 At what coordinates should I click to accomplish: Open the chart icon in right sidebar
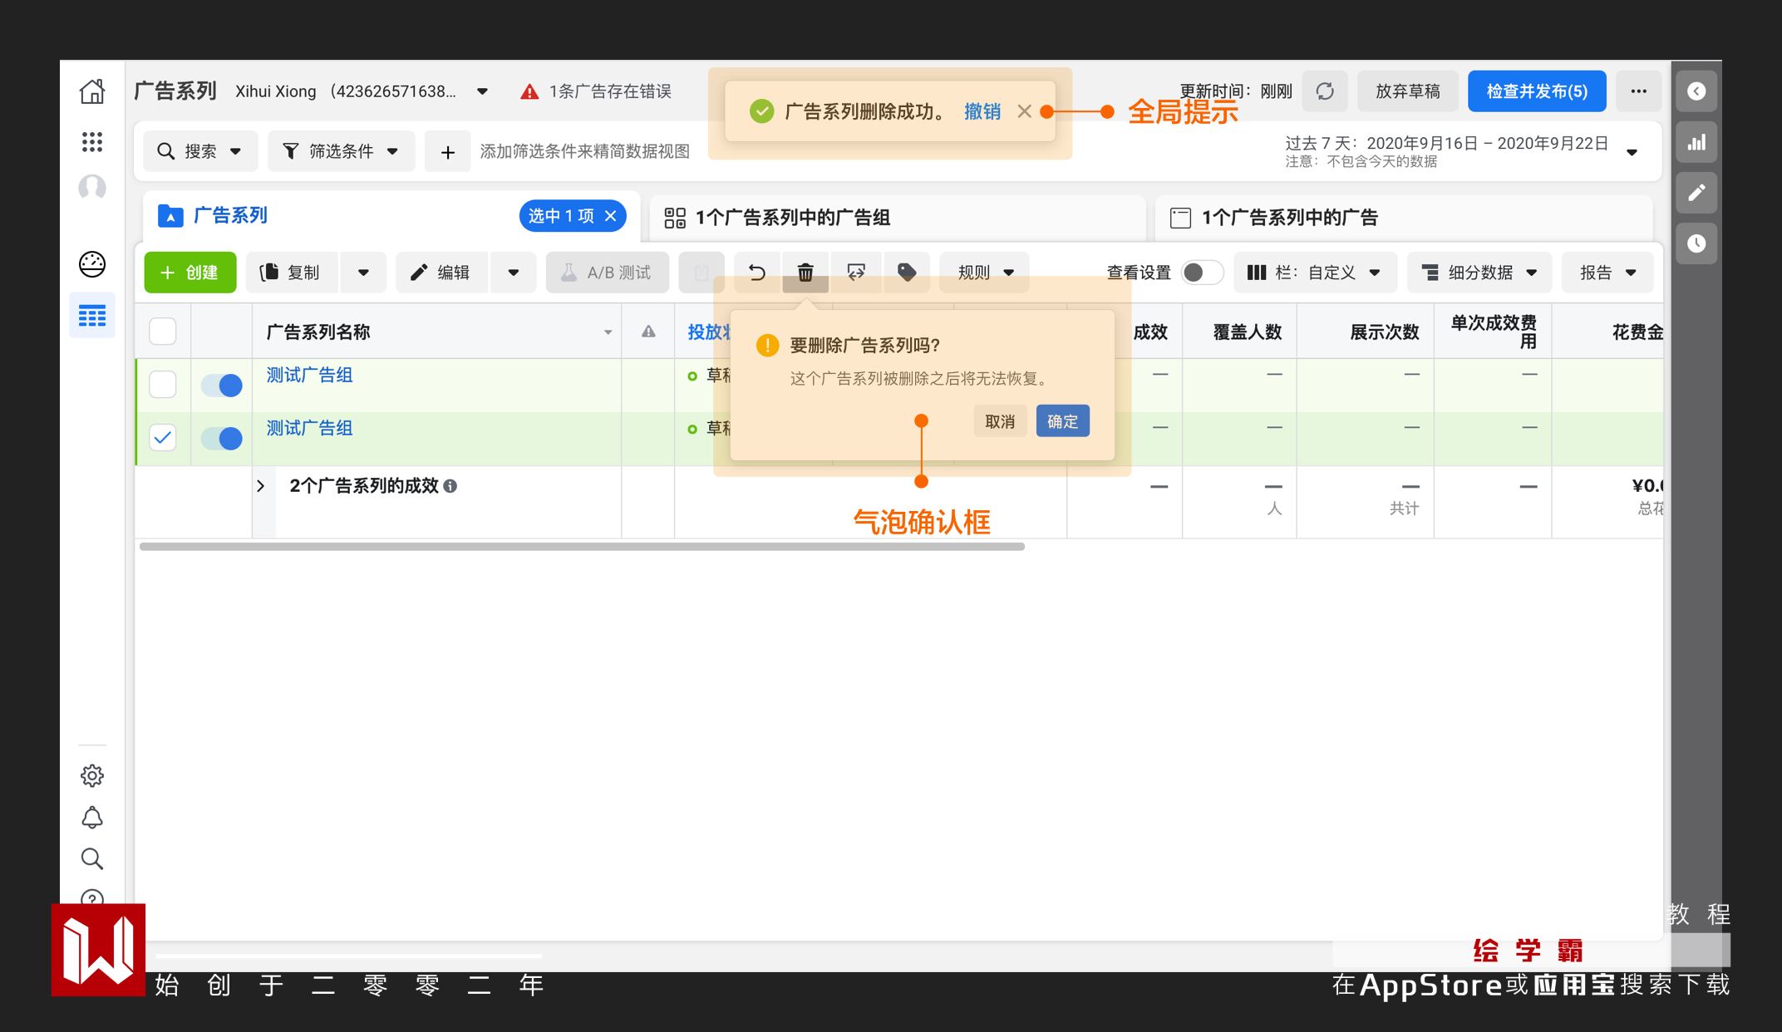pyautogui.click(x=1696, y=142)
